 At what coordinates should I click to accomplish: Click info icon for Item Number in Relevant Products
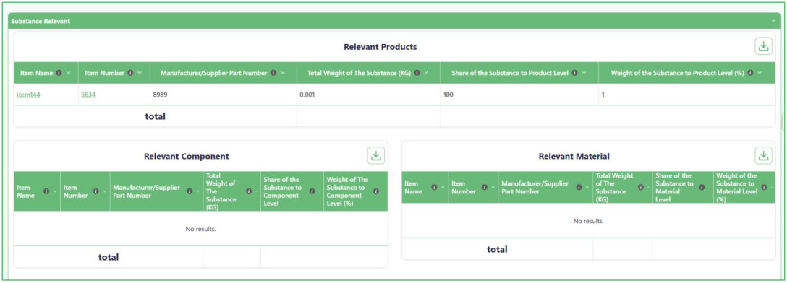click(x=130, y=73)
